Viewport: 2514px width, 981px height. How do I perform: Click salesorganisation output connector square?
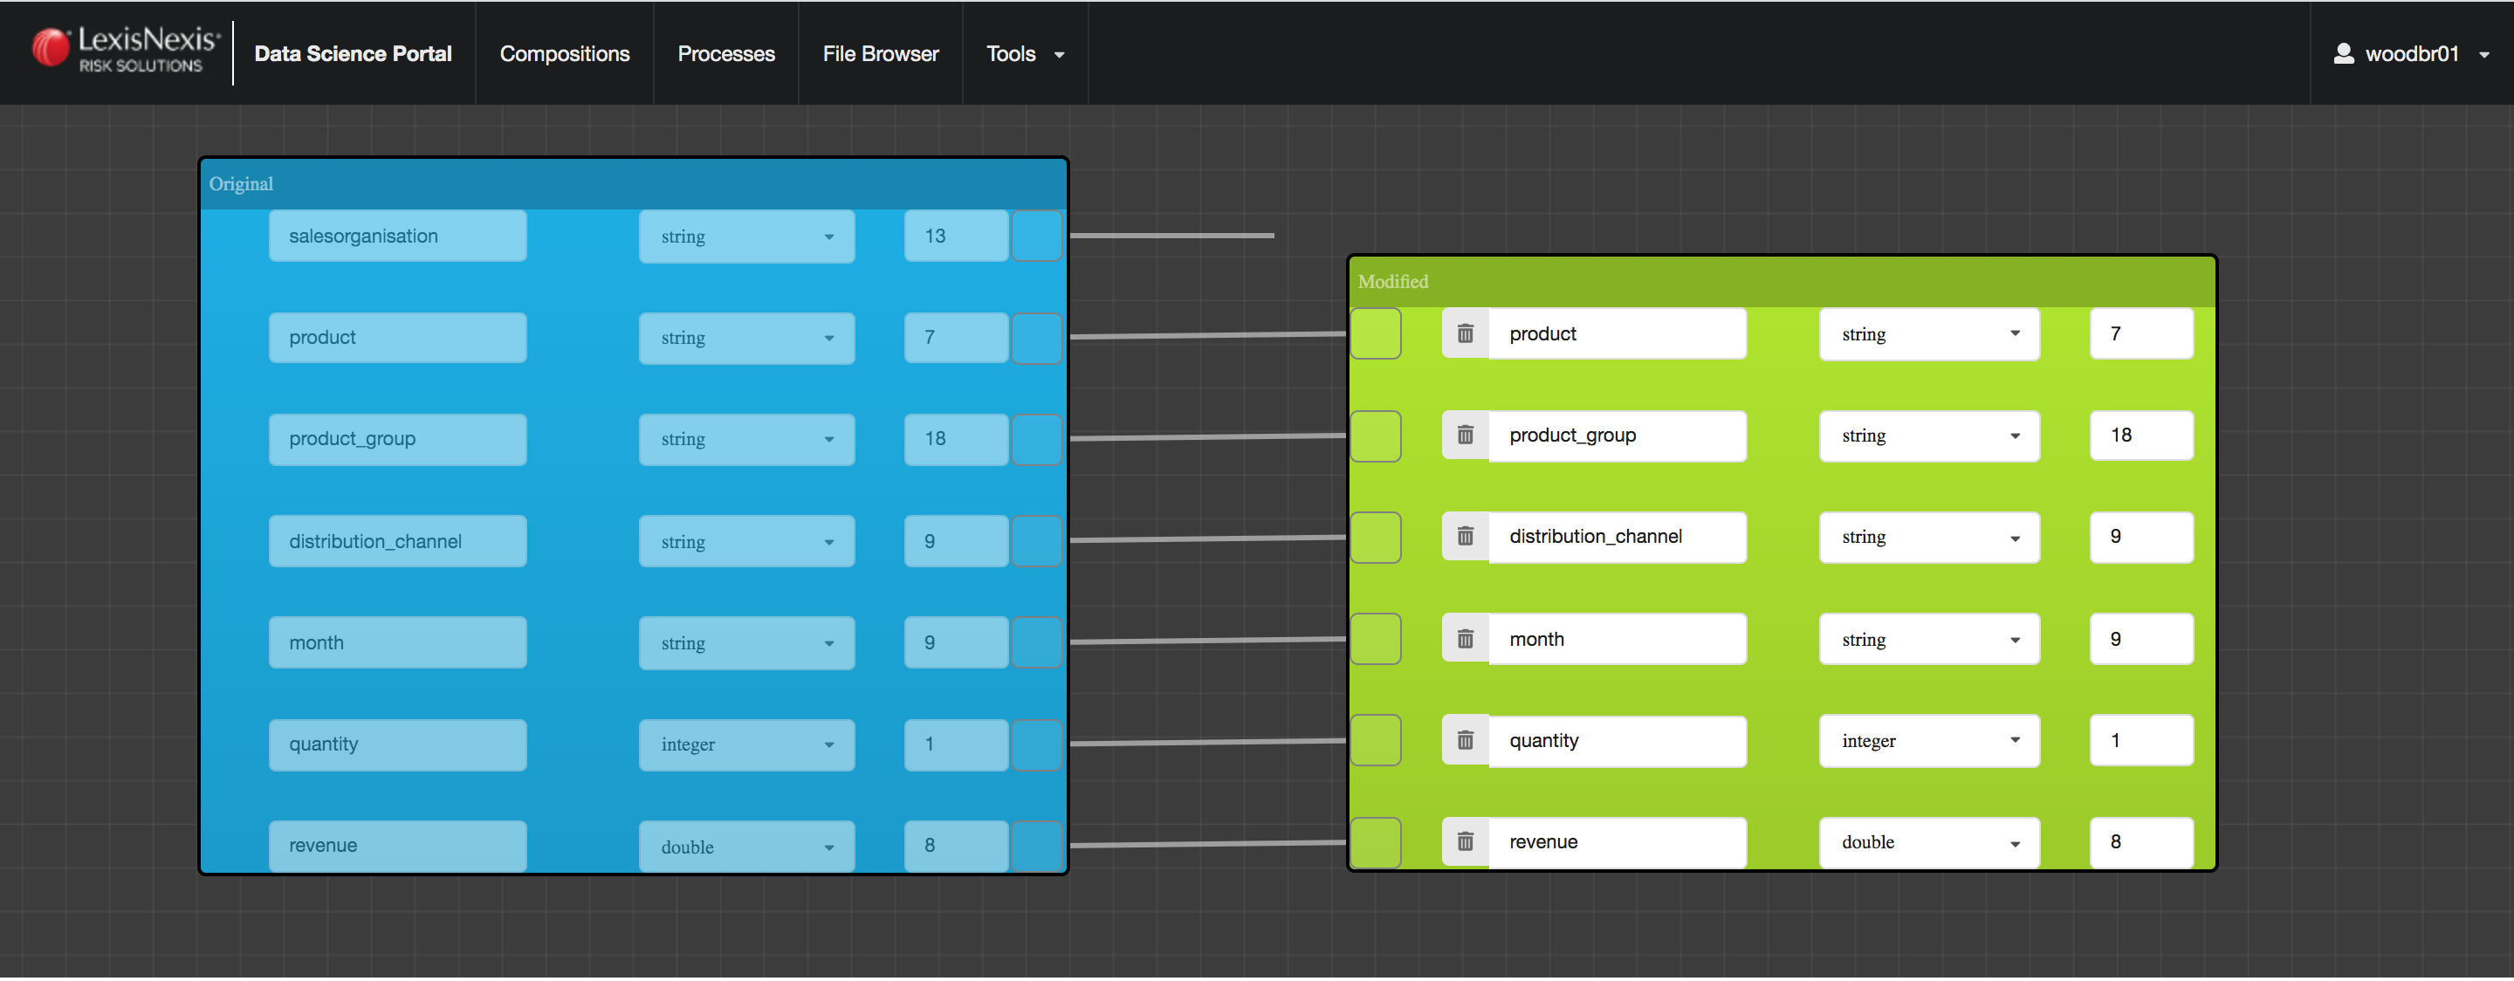[1035, 237]
